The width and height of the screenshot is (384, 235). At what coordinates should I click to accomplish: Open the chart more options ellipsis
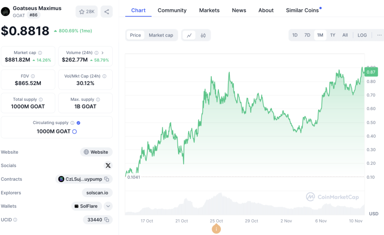379,35
